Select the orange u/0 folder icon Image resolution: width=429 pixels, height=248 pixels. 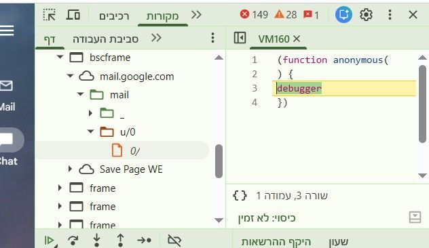click(107, 132)
